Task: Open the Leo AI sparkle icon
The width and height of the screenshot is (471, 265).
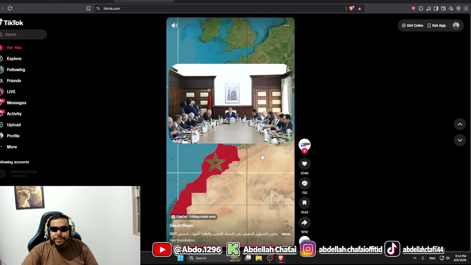Action: [451, 8]
